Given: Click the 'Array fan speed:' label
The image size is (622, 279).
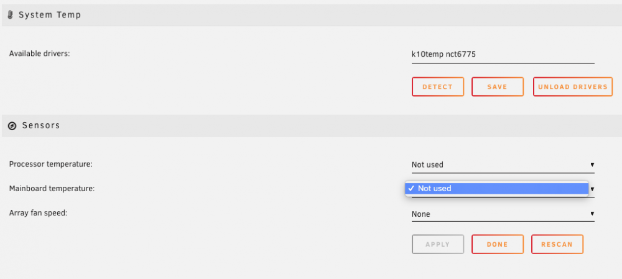Looking at the screenshot, I should [x=39, y=212].
